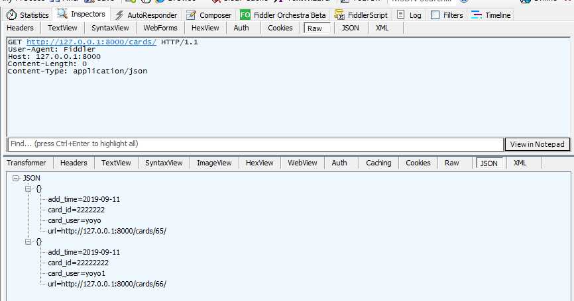Open response Headers tab
This screenshot has height=301, width=574.
74,163
